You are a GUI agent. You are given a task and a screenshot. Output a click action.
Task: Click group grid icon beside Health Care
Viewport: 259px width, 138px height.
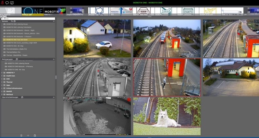coord(4,76)
